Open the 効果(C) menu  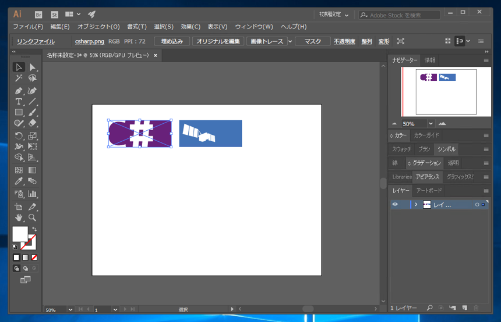[x=190, y=27]
